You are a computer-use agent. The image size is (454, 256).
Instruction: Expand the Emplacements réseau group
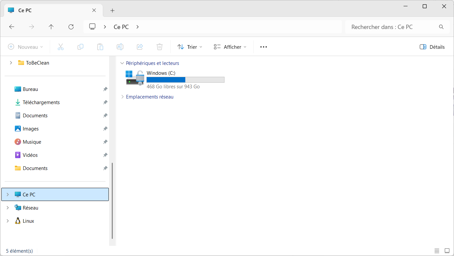click(122, 97)
